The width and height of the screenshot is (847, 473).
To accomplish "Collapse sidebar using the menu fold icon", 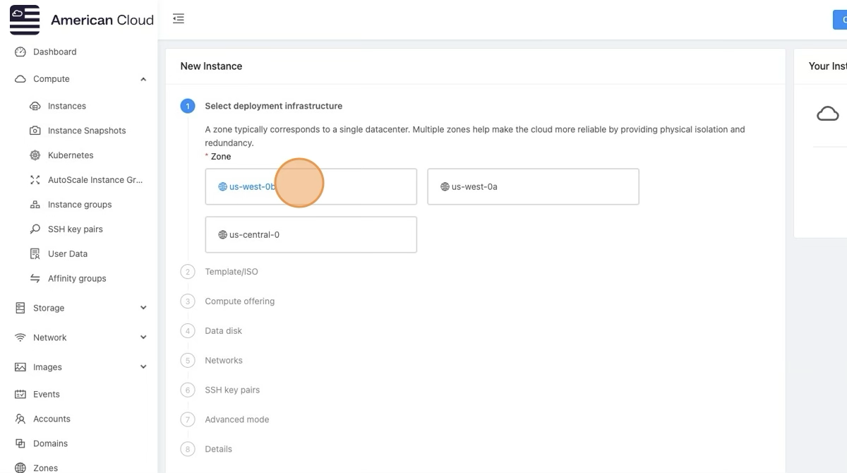I will (x=179, y=19).
